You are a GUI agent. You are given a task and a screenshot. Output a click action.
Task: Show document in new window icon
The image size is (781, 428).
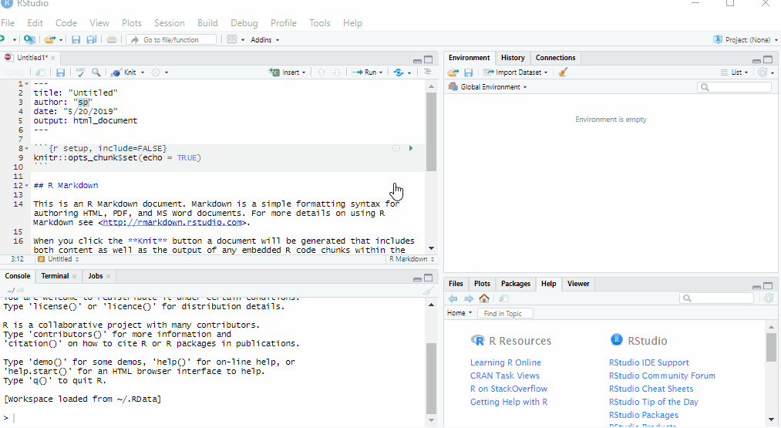41,72
